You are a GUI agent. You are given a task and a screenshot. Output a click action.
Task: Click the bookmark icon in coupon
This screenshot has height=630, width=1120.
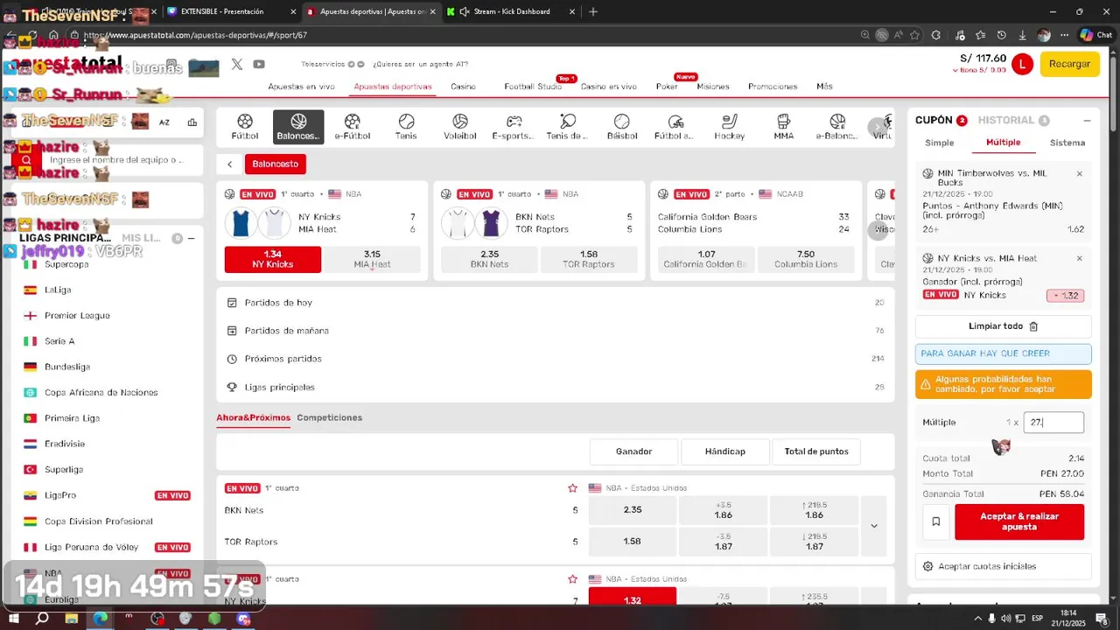click(x=935, y=521)
